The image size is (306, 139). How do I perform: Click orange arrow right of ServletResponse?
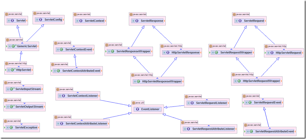click(x=165, y=21)
